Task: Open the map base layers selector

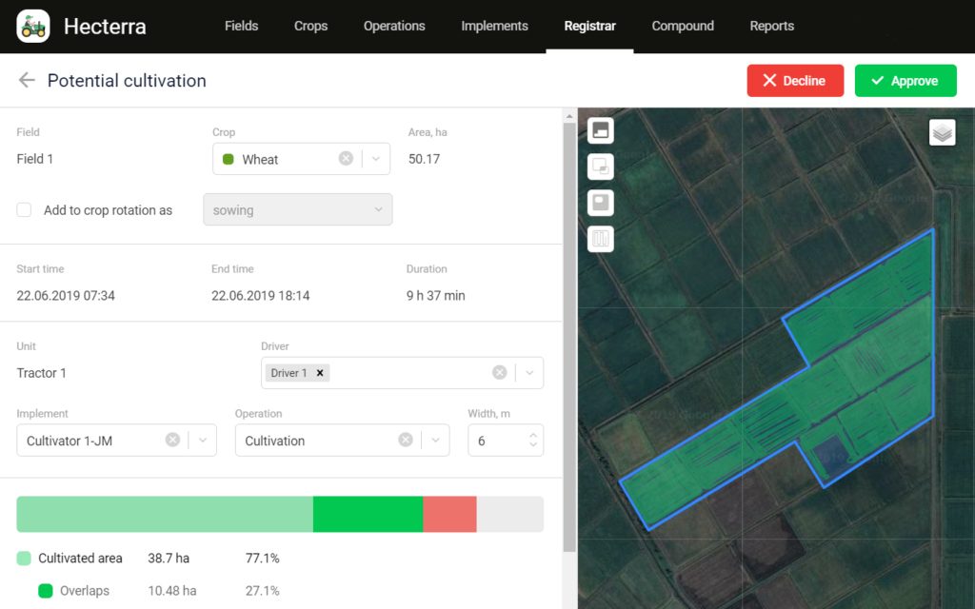Action: click(942, 131)
